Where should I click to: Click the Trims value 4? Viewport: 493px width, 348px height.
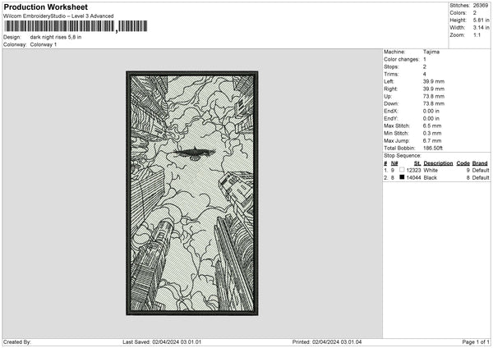coord(425,74)
